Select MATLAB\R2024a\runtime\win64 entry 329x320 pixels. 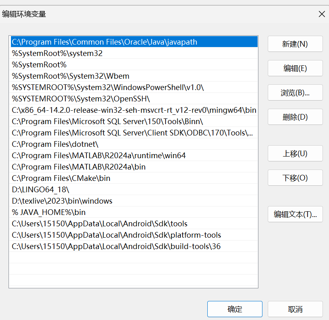(134, 155)
